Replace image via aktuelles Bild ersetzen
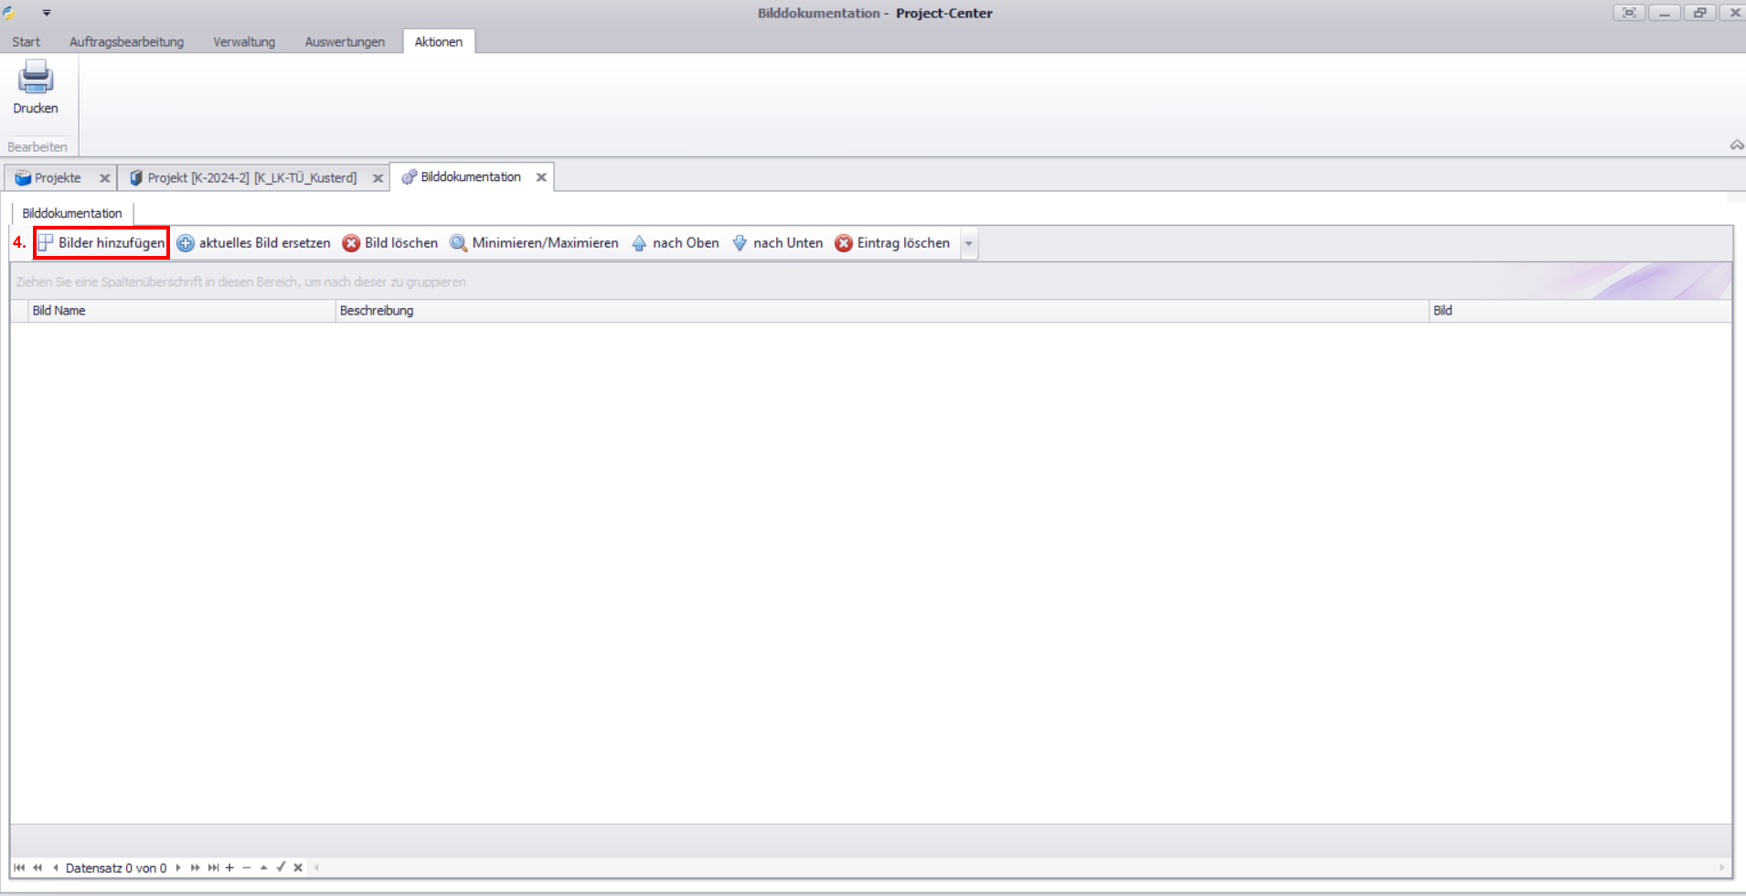Screen dimensions: 1746x896 coord(254,243)
